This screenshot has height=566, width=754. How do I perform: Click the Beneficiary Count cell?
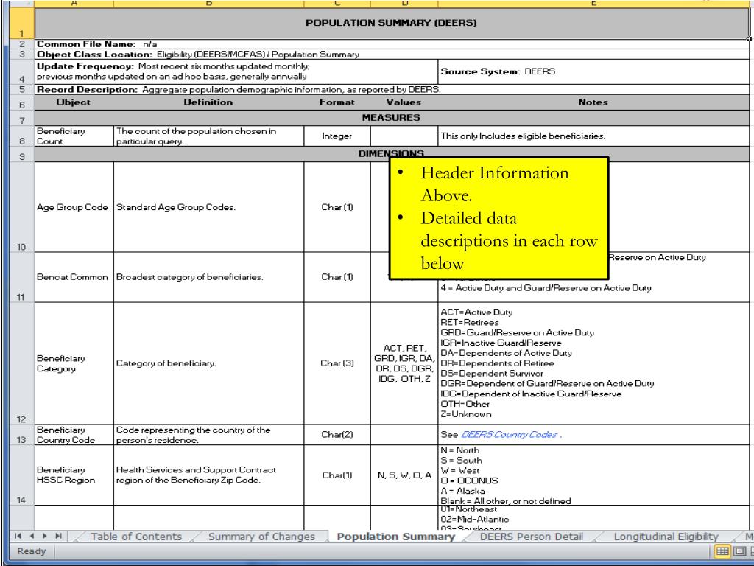tap(74, 136)
